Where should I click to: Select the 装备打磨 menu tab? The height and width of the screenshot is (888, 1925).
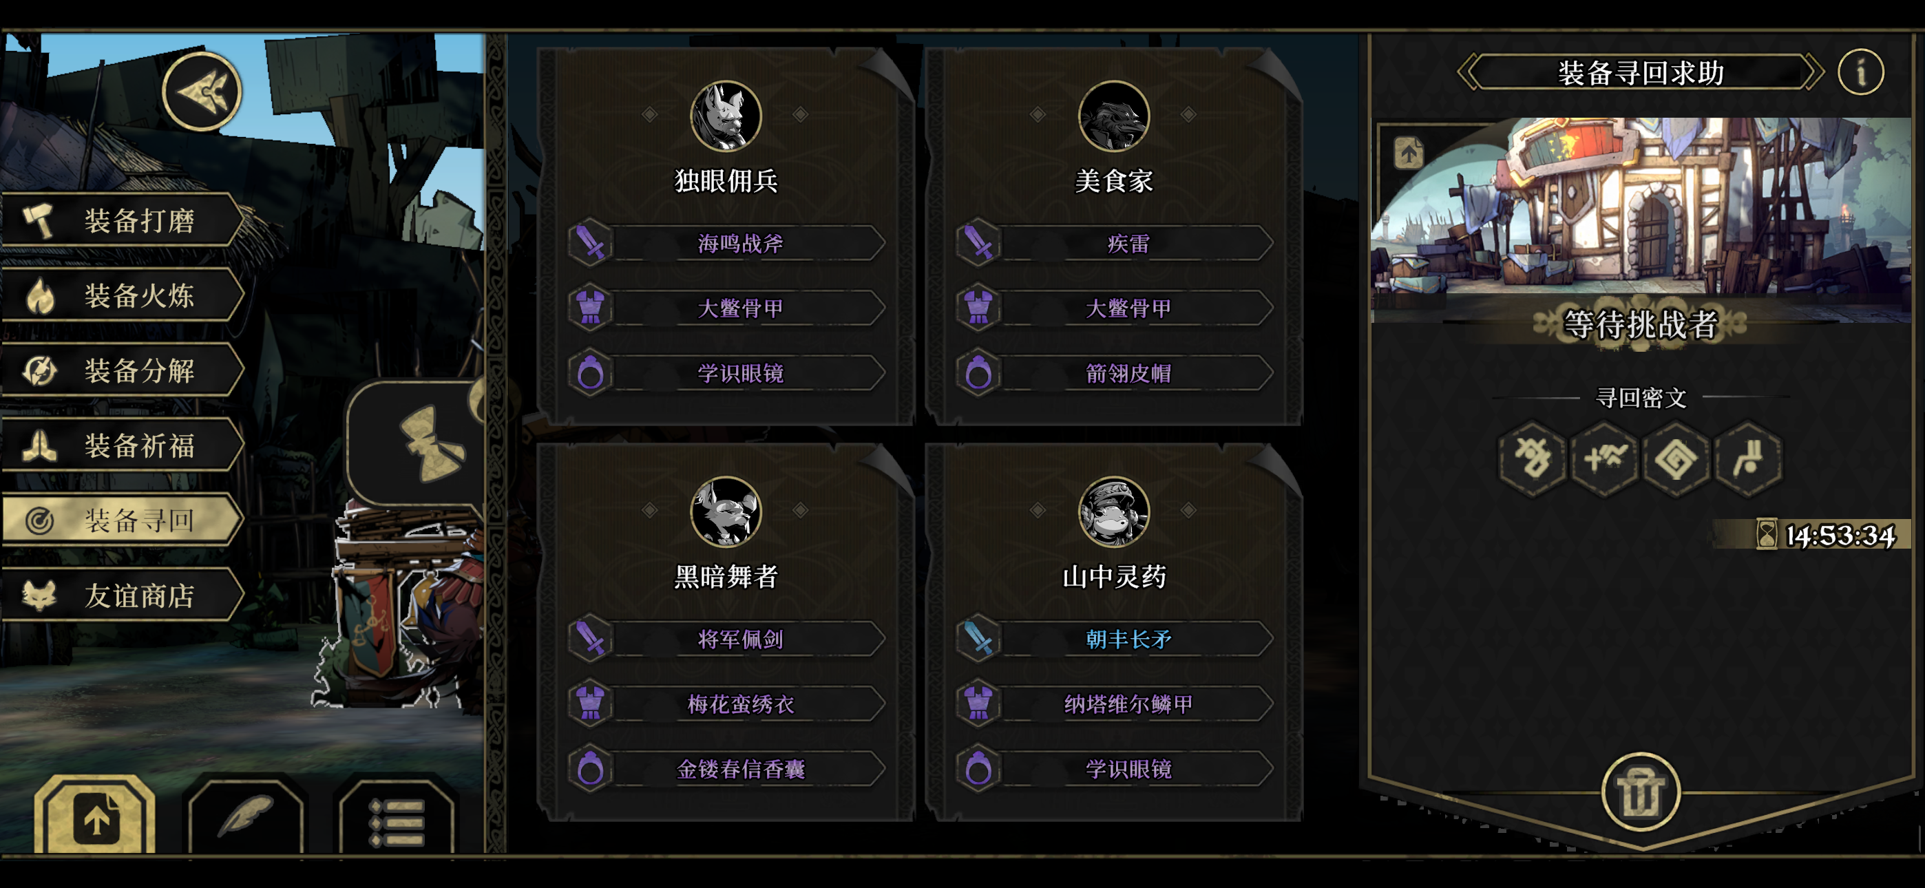tap(123, 220)
